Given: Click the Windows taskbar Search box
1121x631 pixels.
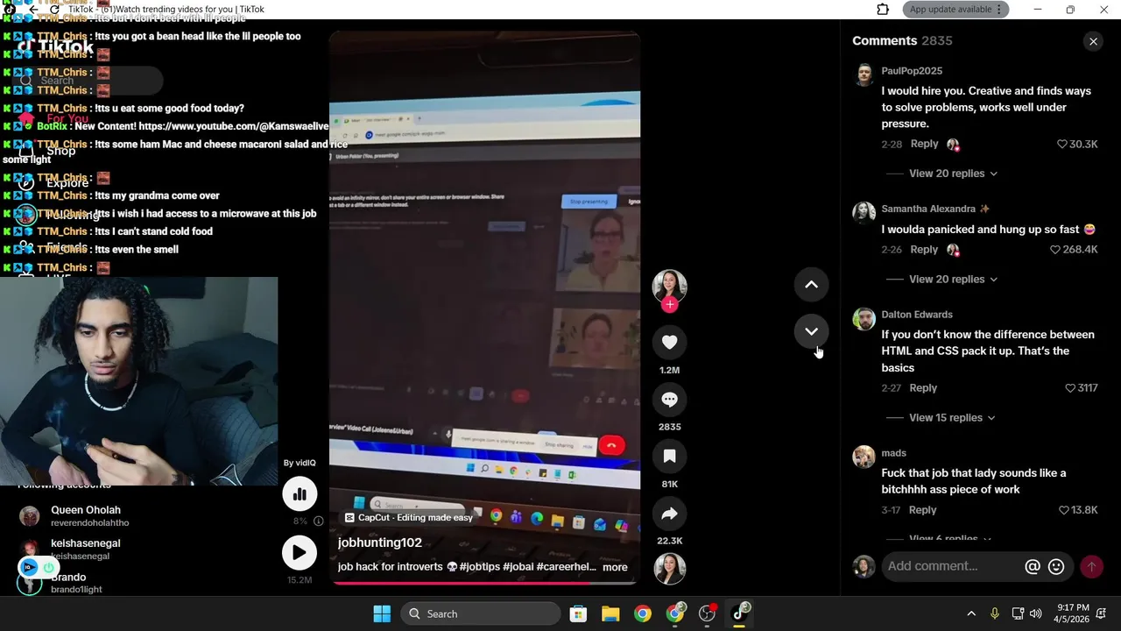Looking at the screenshot, I should tap(481, 614).
